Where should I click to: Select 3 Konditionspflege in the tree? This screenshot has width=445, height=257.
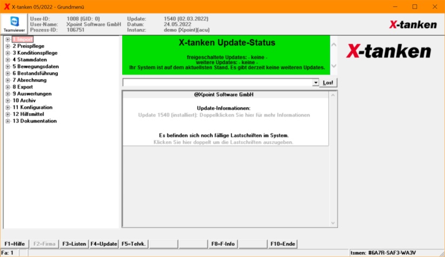(35, 53)
